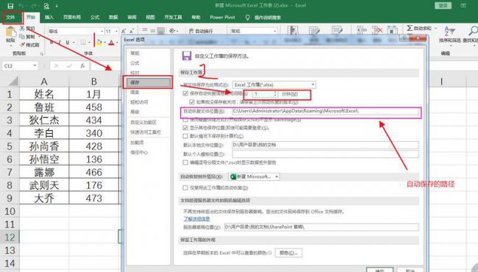Click the AutoSum sigma icon
Screen dimensions: 478x272
pos(410,29)
